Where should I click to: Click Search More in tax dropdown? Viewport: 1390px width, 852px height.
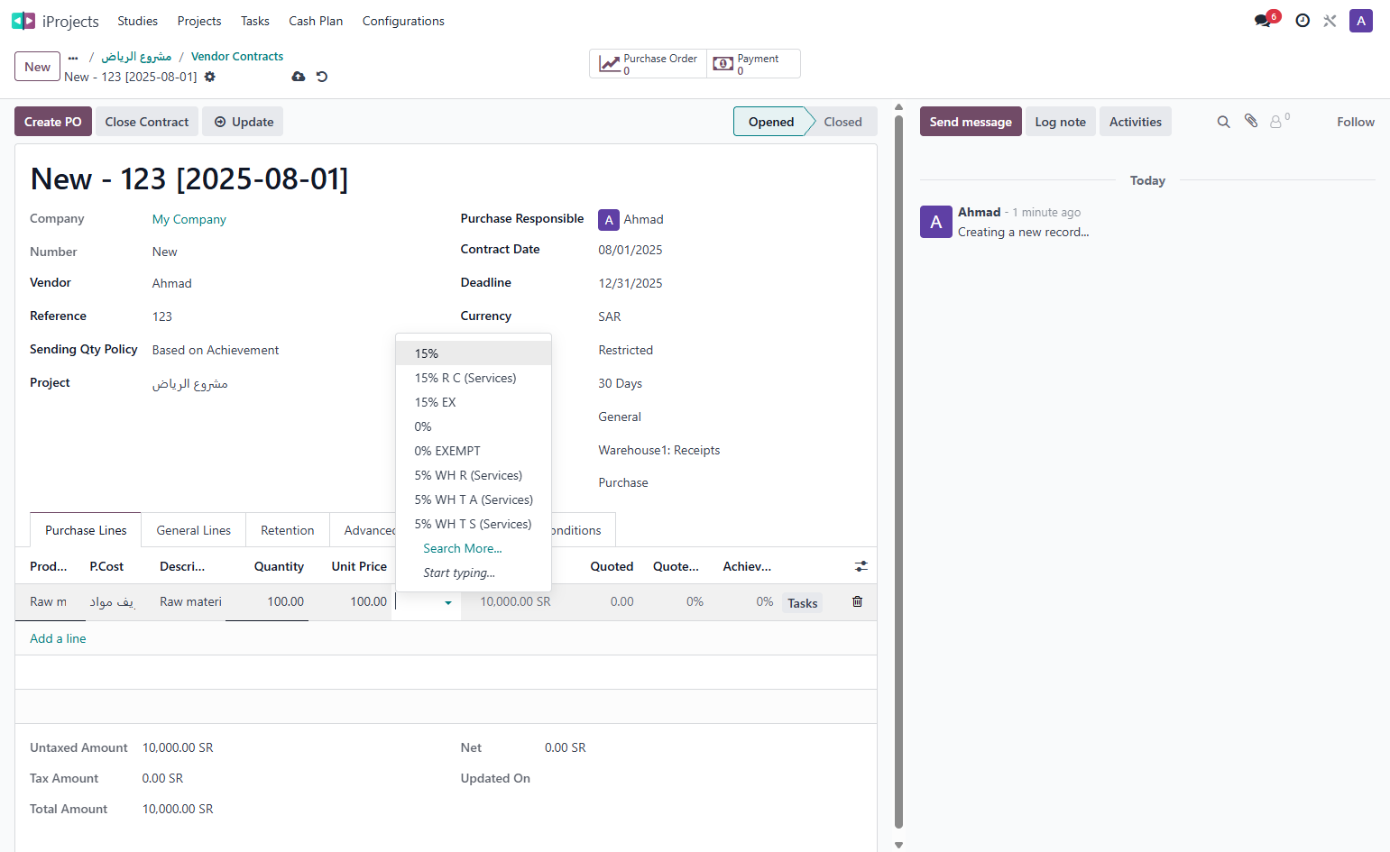click(463, 548)
